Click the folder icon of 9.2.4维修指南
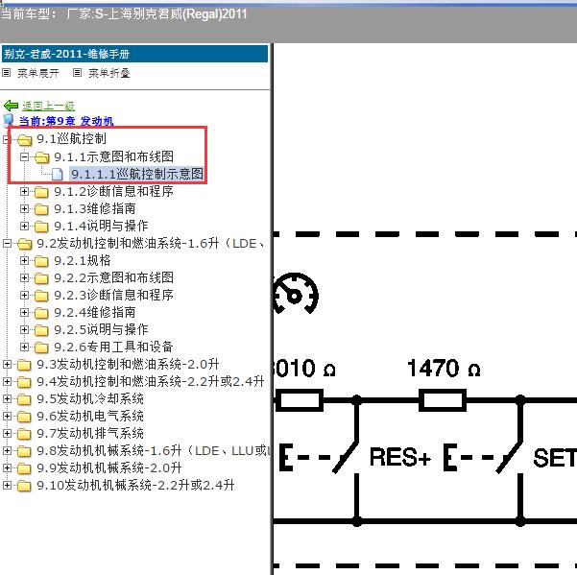Viewport: 577px width, 575px height. 41,312
